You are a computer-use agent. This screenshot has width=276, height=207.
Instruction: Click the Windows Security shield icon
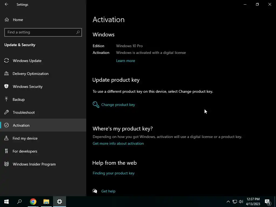pos(6,86)
